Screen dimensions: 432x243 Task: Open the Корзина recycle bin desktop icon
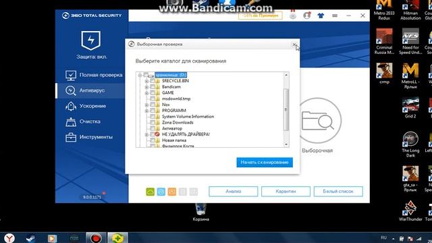201,212
